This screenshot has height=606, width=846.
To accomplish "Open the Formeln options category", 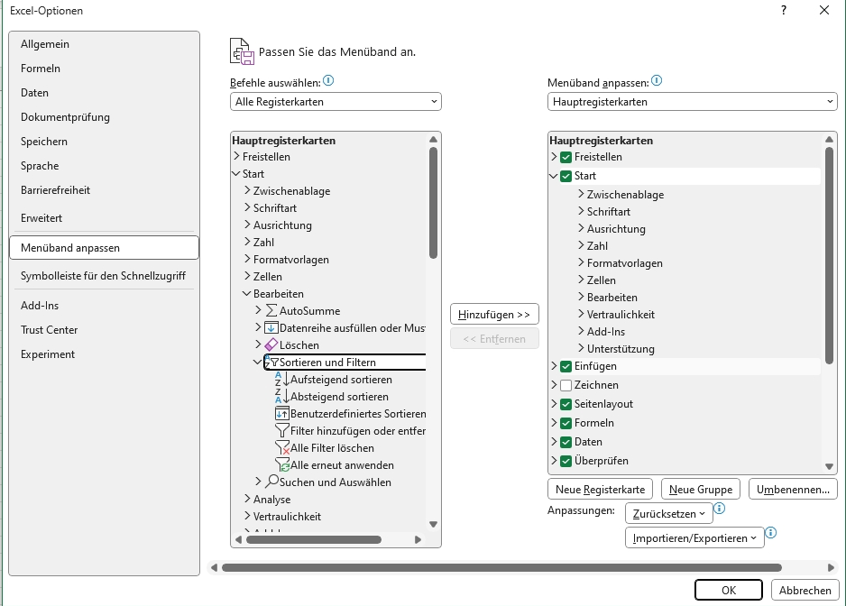I will (x=104, y=69).
